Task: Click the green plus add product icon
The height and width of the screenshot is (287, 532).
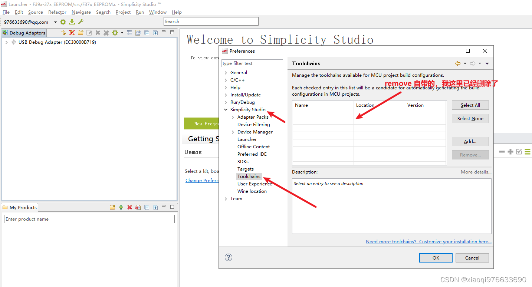Action: 121,207
